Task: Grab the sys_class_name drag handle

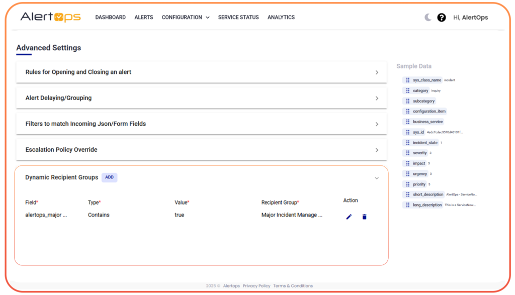Action: [407, 80]
